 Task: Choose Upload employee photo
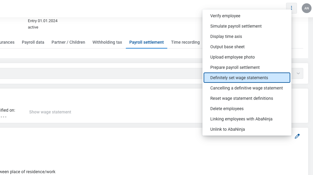pyautogui.click(x=232, y=57)
